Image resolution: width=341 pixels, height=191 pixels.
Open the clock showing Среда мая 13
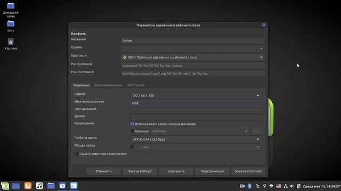[x=321, y=186]
